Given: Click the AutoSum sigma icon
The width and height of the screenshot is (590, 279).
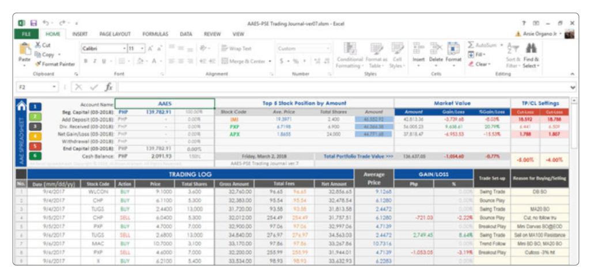Looking at the screenshot, I should click(471, 45).
